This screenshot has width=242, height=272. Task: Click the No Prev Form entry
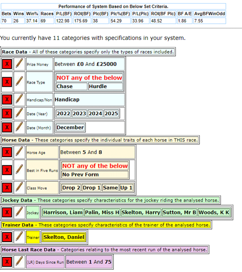[95, 175]
